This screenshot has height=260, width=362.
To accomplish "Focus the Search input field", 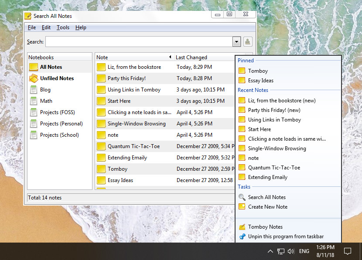I will pos(139,42).
